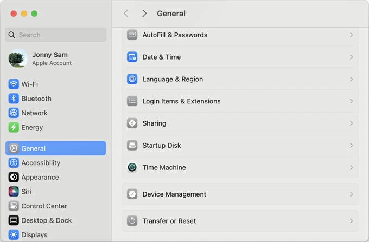Expand the AutoFill & Passwords chevron

[351, 35]
